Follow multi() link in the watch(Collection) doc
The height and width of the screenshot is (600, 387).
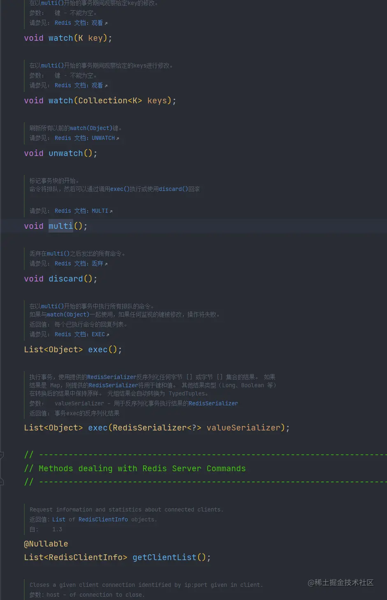[52, 66]
